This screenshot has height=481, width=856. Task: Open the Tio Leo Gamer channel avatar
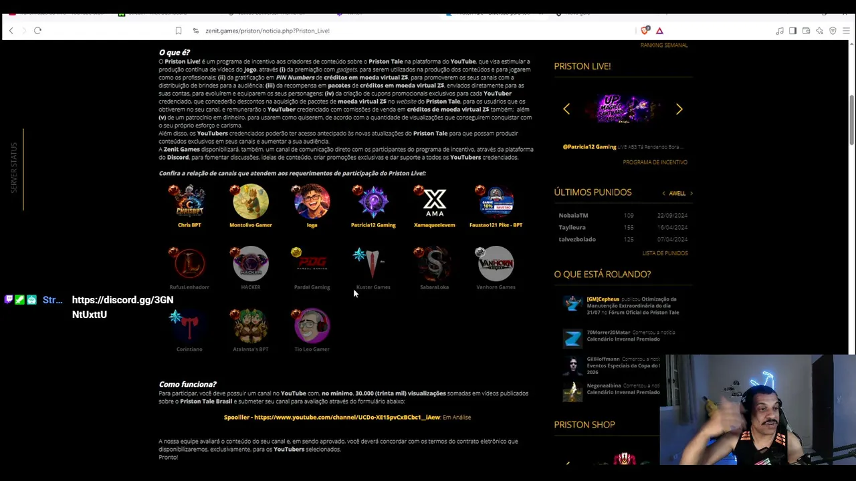pos(312,325)
